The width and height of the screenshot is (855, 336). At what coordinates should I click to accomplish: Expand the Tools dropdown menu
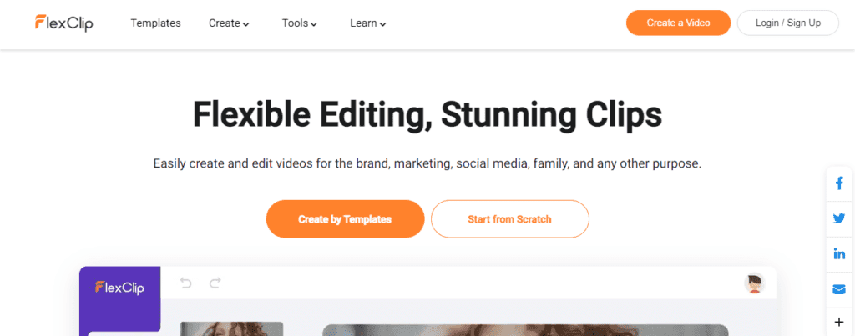tap(299, 23)
